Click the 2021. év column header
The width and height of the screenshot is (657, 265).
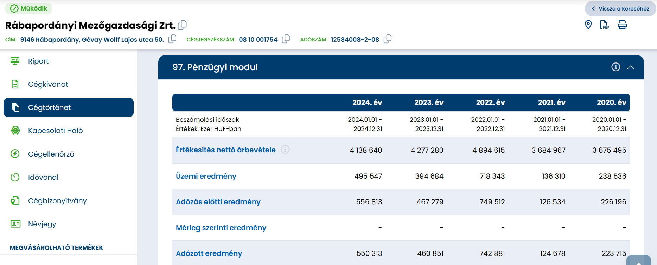click(x=551, y=102)
